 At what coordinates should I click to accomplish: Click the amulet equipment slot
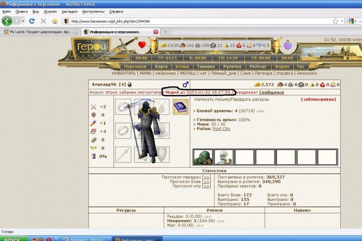click(x=162, y=107)
